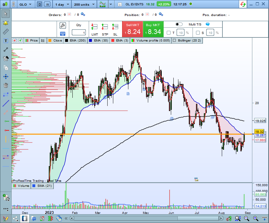The height and width of the screenshot is (223, 269).
Task: Click the three dots more tools icon
Action: click(6, 209)
